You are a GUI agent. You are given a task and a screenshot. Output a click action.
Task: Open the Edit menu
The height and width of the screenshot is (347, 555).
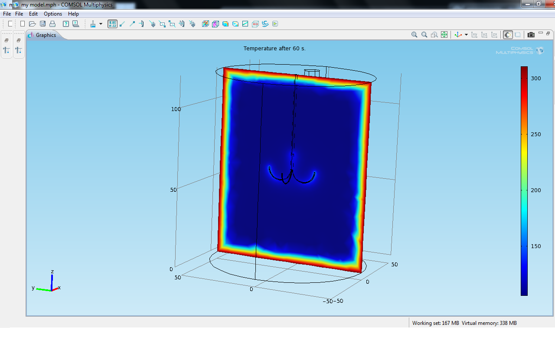coord(33,14)
